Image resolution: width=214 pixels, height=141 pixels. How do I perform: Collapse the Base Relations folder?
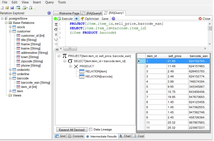click(6, 23)
